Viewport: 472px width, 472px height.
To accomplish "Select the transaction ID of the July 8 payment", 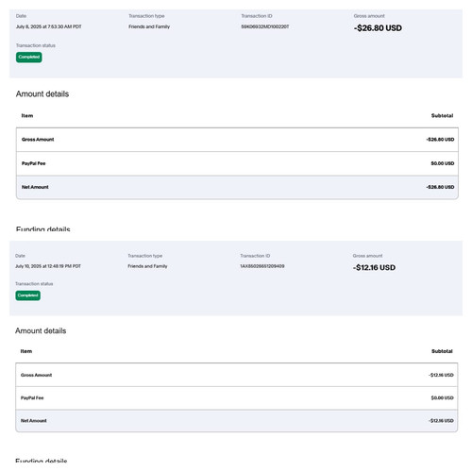I will click(x=265, y=26).
